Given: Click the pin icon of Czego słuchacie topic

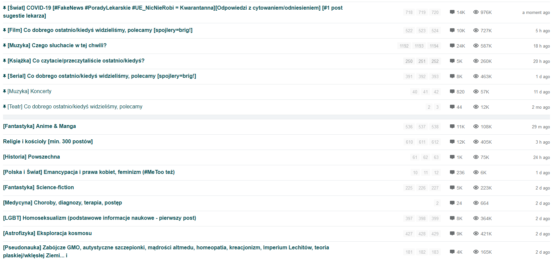Looking at the screenshot, I should [5, 45].
